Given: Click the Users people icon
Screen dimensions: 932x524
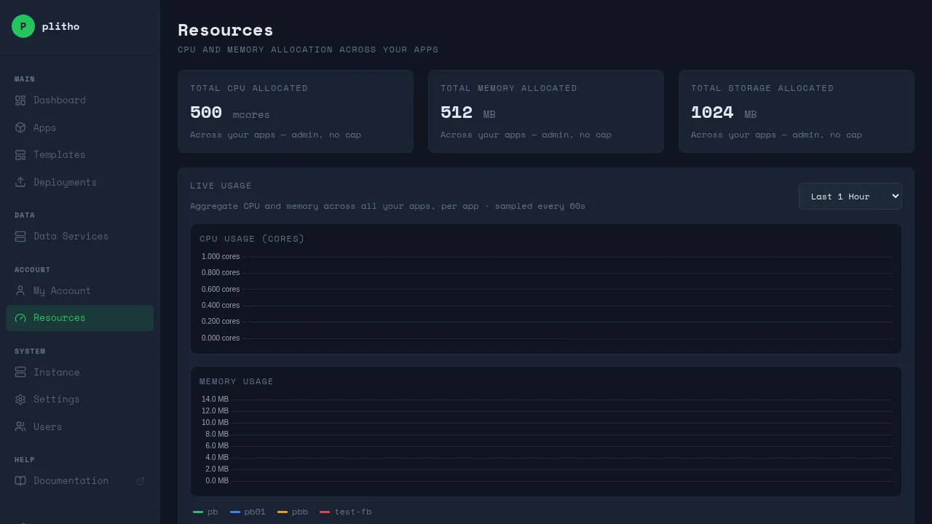Looking at the screenshot, I should pos(20,426).
